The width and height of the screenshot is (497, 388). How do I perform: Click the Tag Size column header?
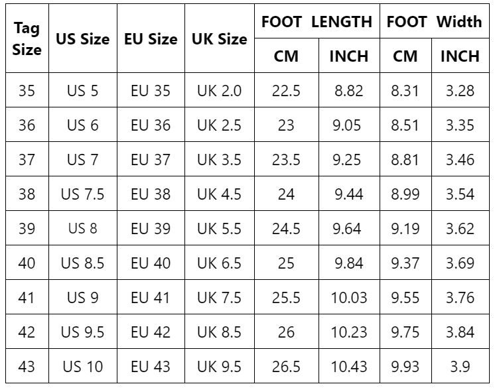tap(27, 38)
